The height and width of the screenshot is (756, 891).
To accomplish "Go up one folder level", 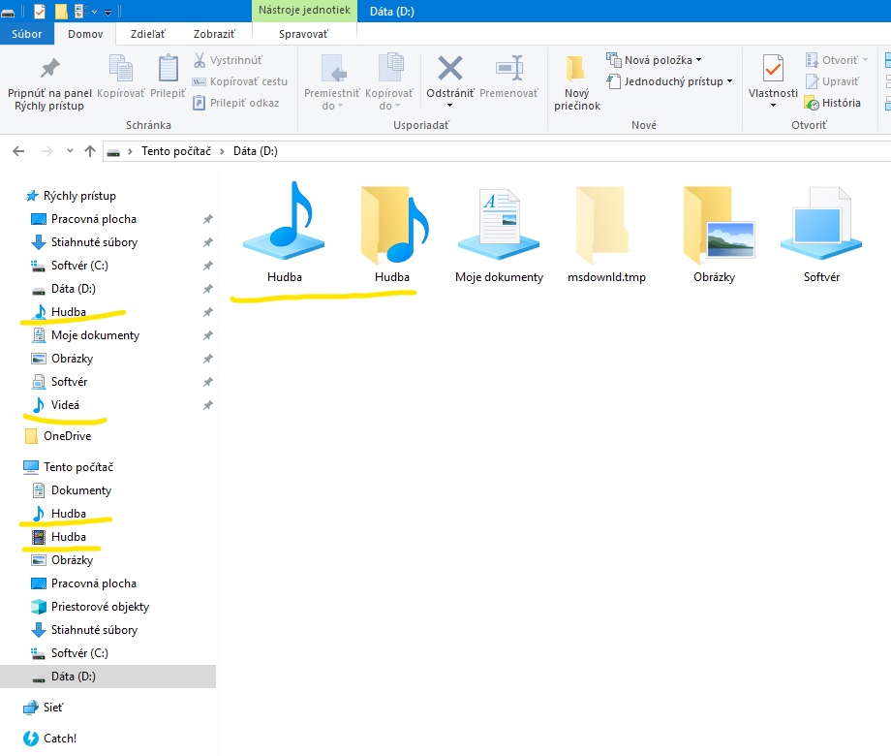I will pos(90,151).
